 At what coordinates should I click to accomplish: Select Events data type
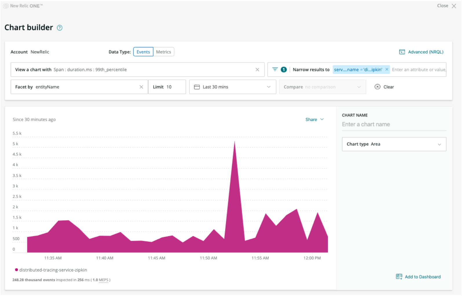pos(143,52)
